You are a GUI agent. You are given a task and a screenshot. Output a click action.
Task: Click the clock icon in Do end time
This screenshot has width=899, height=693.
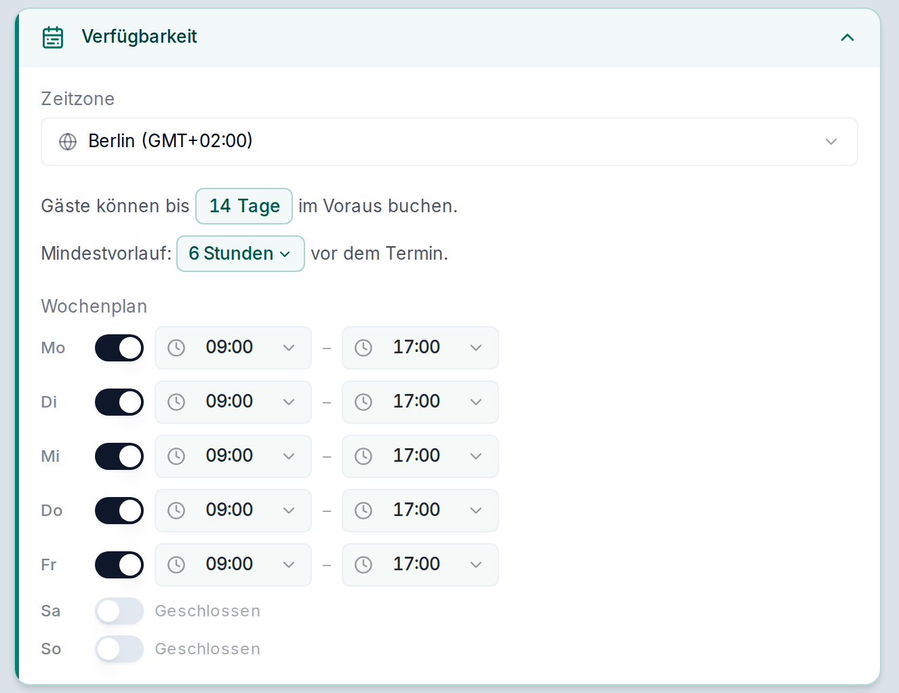click(x=363, y=511)
